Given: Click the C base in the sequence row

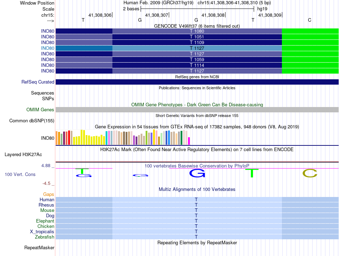Looking at the screenshot, I should click(310, 20).
